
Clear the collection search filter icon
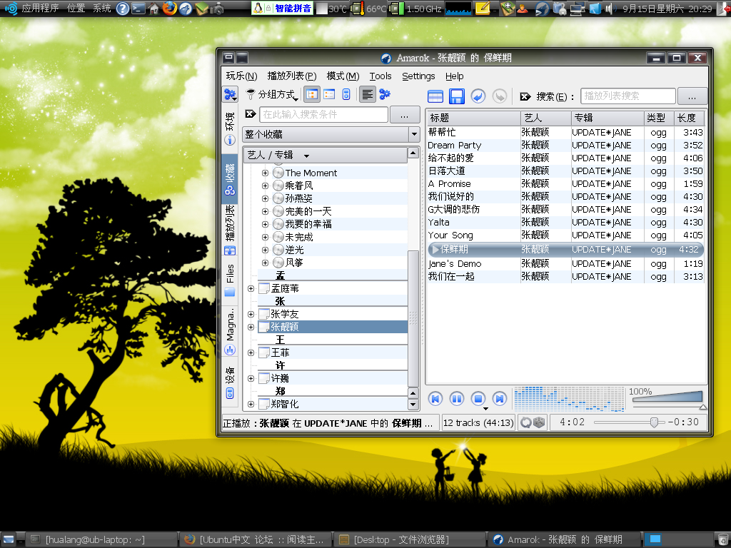251,114
